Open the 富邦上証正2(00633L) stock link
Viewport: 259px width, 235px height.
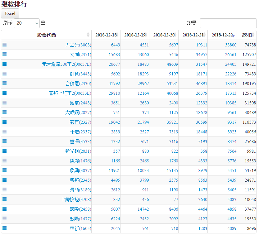[70, 93]
